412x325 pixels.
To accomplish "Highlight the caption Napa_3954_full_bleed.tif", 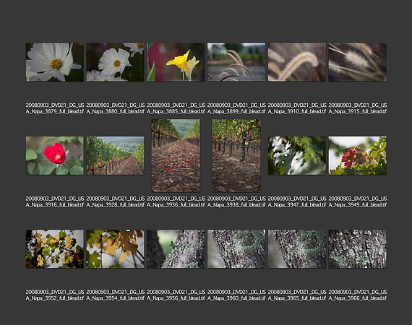I will (x=116, y=295).
